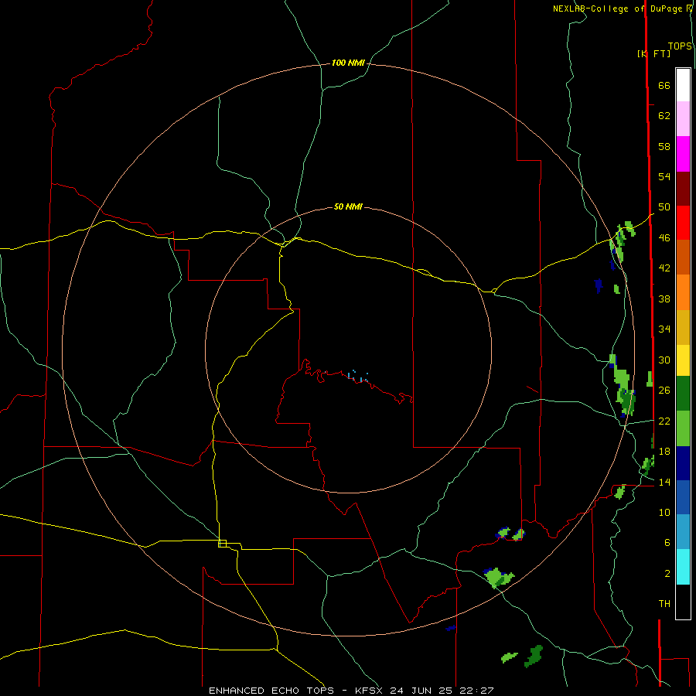This screenshot has width=696, height=696.
Task: Click the 10 value on the scale
Action: pos(664,512)
